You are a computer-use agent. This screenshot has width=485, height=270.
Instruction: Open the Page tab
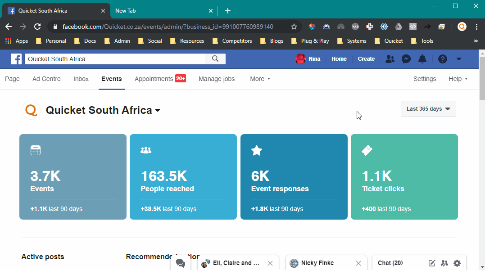point(12,79)
